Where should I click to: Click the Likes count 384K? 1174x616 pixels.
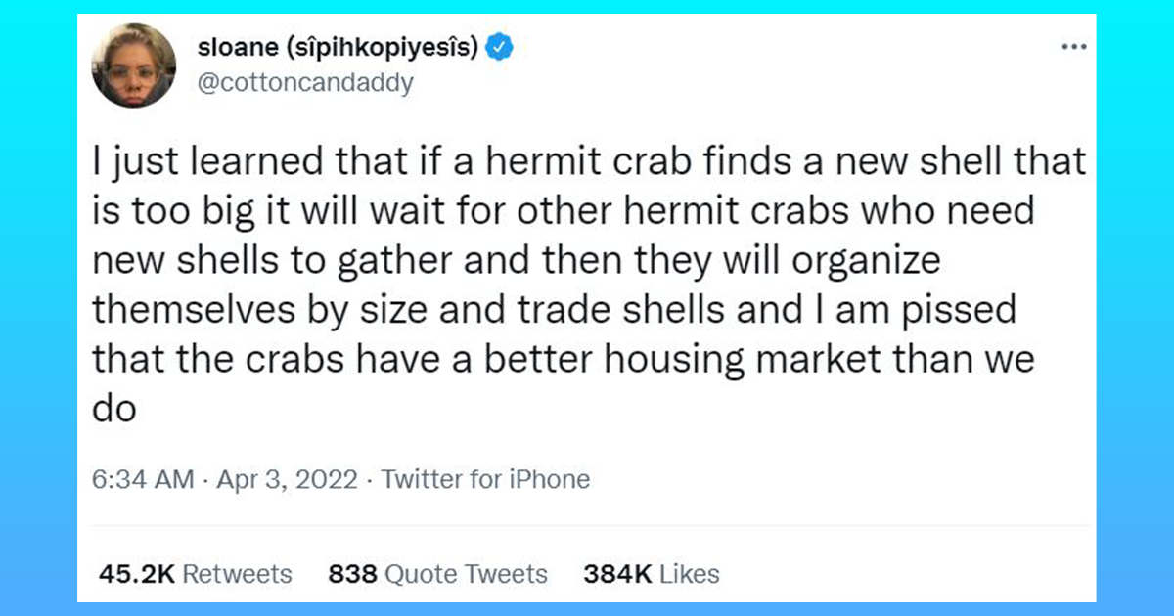(616, 574)
